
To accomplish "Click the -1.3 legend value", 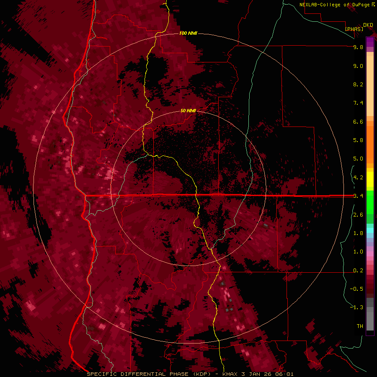I will coord(356,307).
